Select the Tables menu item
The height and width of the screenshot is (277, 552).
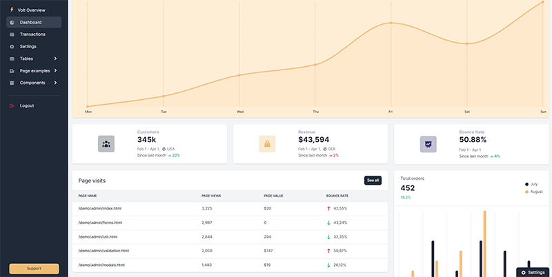tap(34, 59)
